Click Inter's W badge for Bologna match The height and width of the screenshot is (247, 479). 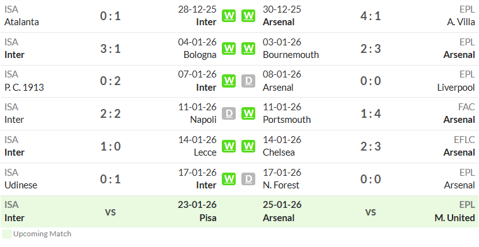click(229, 49)
